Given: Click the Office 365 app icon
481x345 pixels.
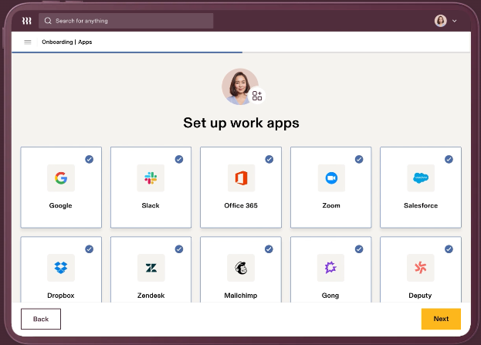Looking at the screenshot, I should tap(241, 178).
